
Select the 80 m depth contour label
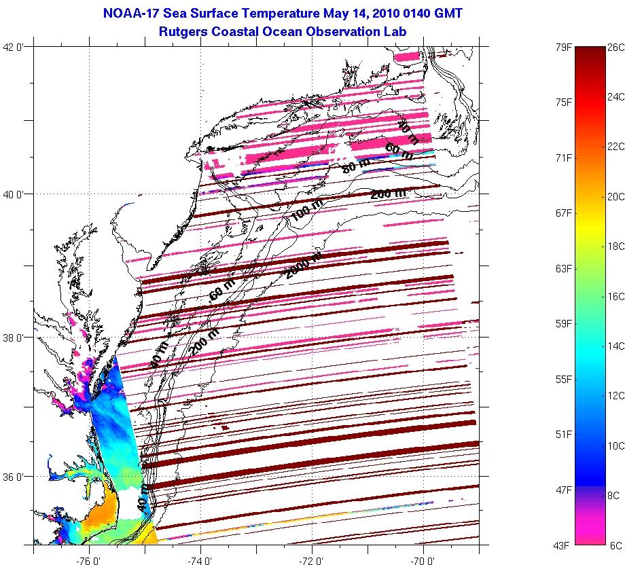pyautogui.click(x=357, y=165)
